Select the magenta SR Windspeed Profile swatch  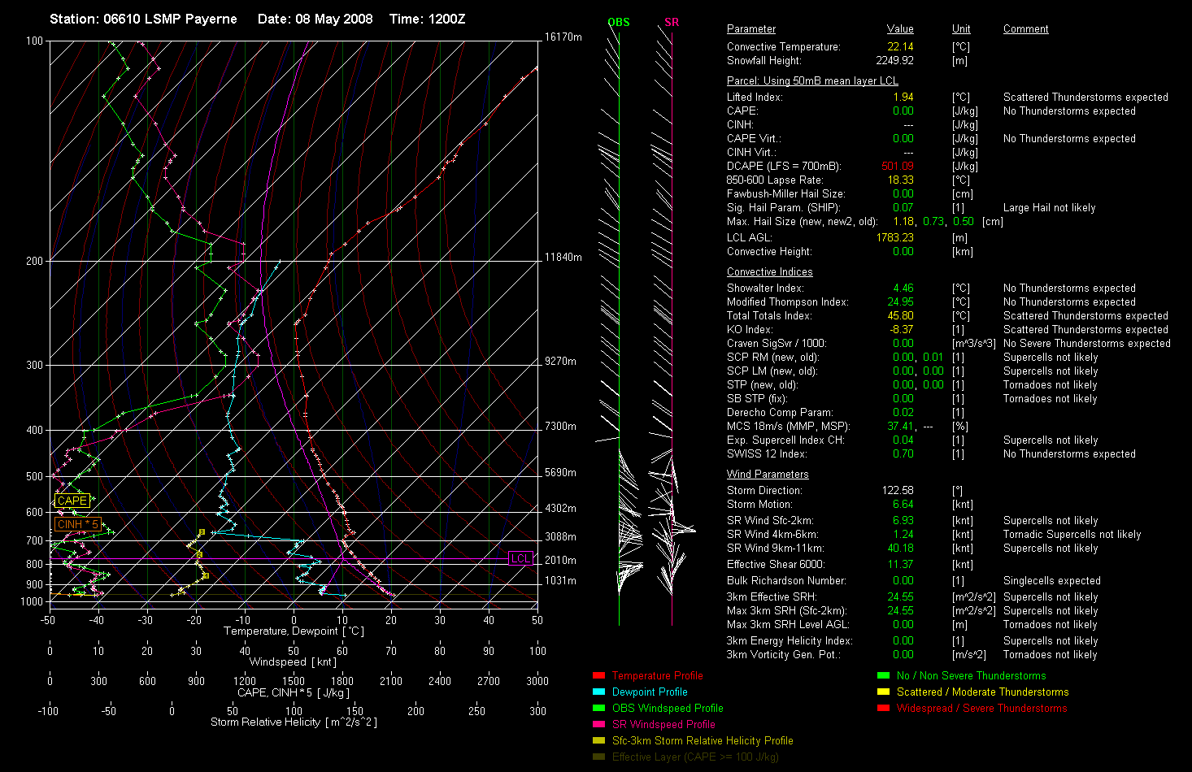click(598, 724)
